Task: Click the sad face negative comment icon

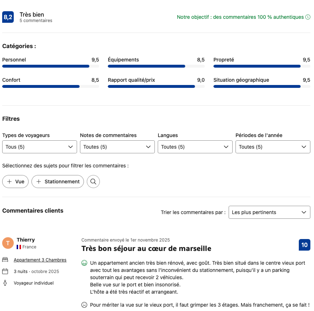Action: [x=84, y=305]
